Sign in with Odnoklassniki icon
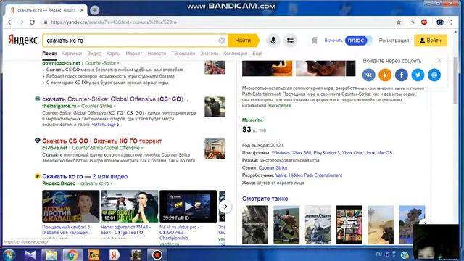The image size is (464, 261). point(385,75)
